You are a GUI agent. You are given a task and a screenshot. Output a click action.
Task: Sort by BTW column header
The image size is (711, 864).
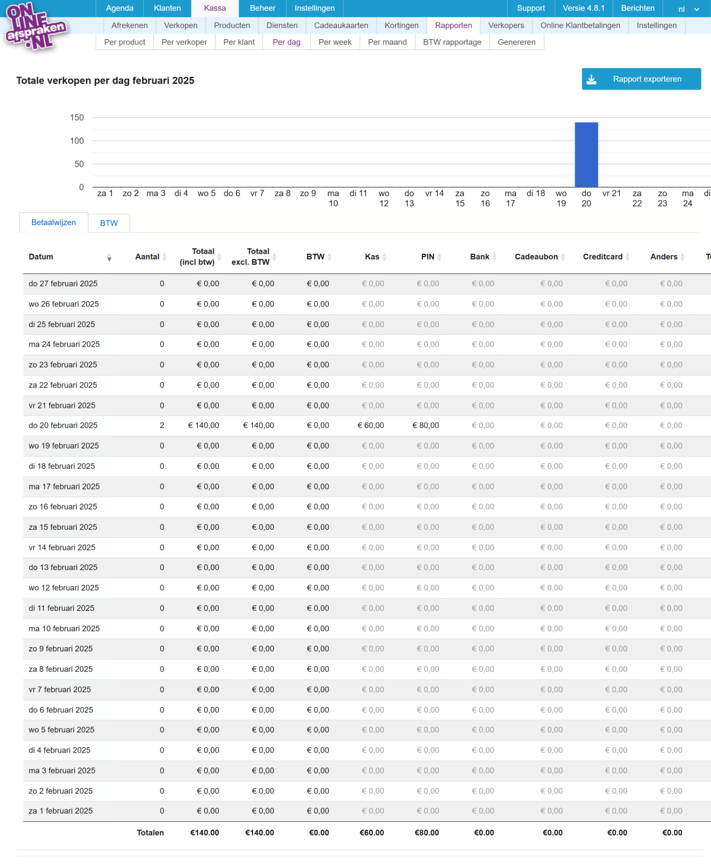[315, 257]
